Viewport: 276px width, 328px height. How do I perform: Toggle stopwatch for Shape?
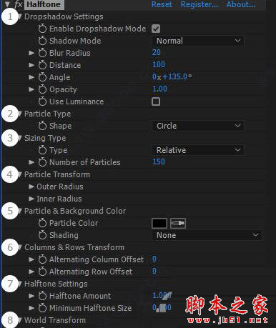point(42,126)
